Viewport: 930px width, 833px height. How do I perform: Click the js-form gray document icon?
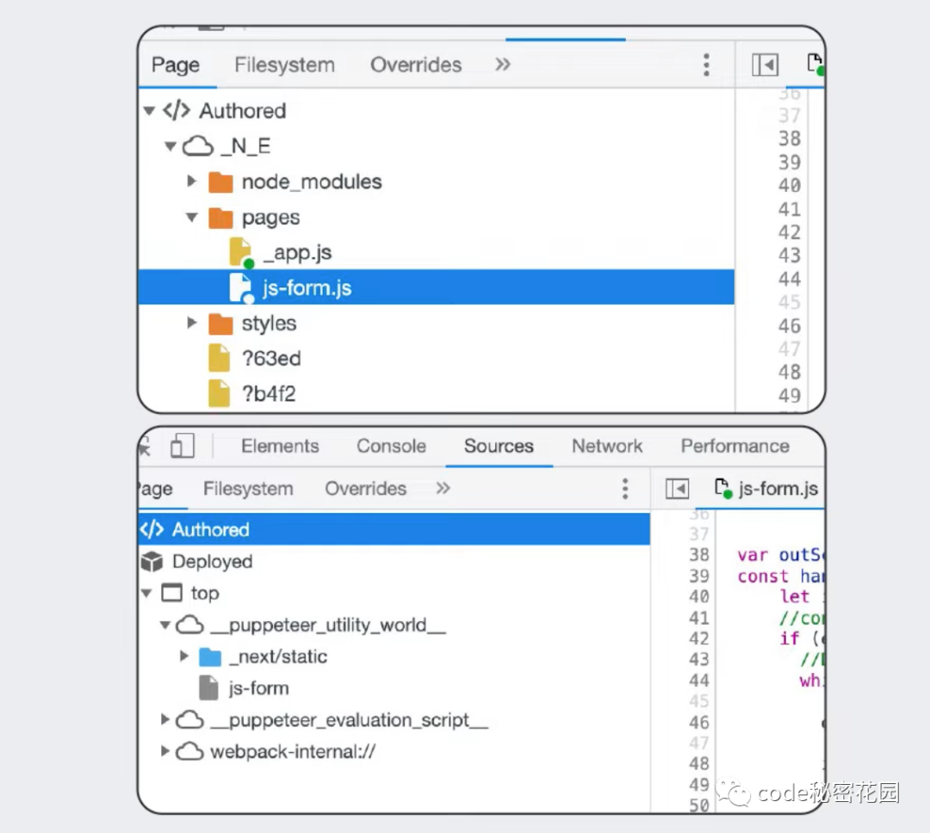click(208, 688)
